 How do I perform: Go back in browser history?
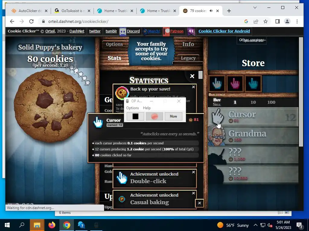tap(12, 21)
